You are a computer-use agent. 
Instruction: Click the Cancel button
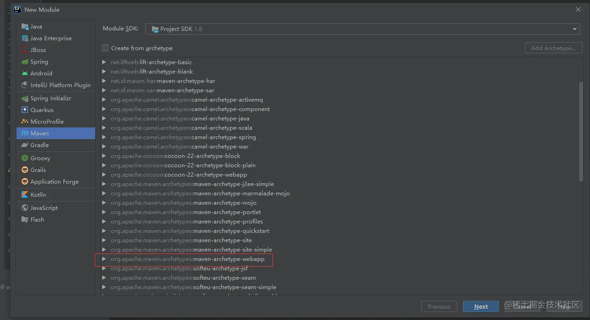pos(522,306)
